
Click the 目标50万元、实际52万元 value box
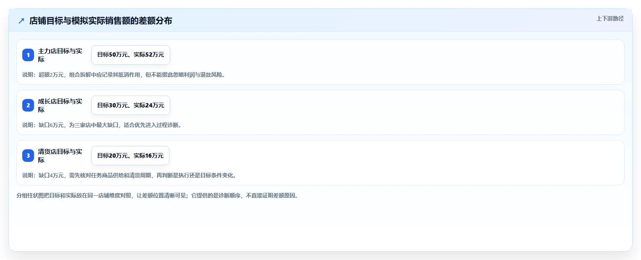[131, 55]
